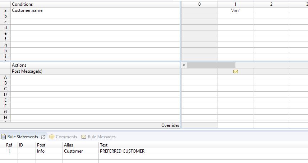
Task: Click the Customer cell in Alias column
Action: pos(81,151)
